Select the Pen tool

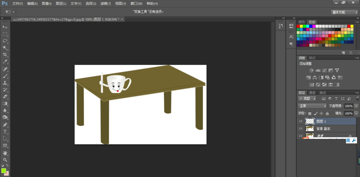[x=5, y=125]
